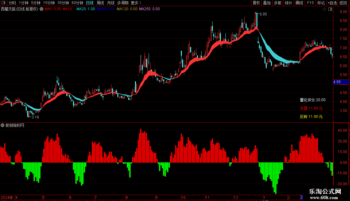Click the 支撑:11.99元 support text

click(311, 109)
